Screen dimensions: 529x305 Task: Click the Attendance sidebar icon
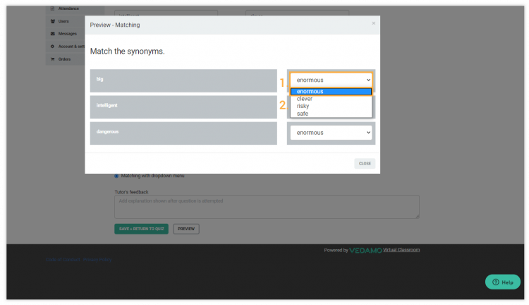tap(52, 8)
